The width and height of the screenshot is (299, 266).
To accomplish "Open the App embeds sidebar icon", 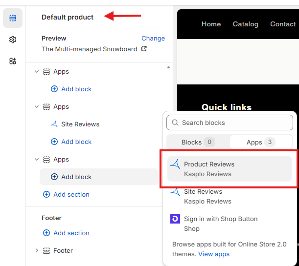I will [13, 61].
